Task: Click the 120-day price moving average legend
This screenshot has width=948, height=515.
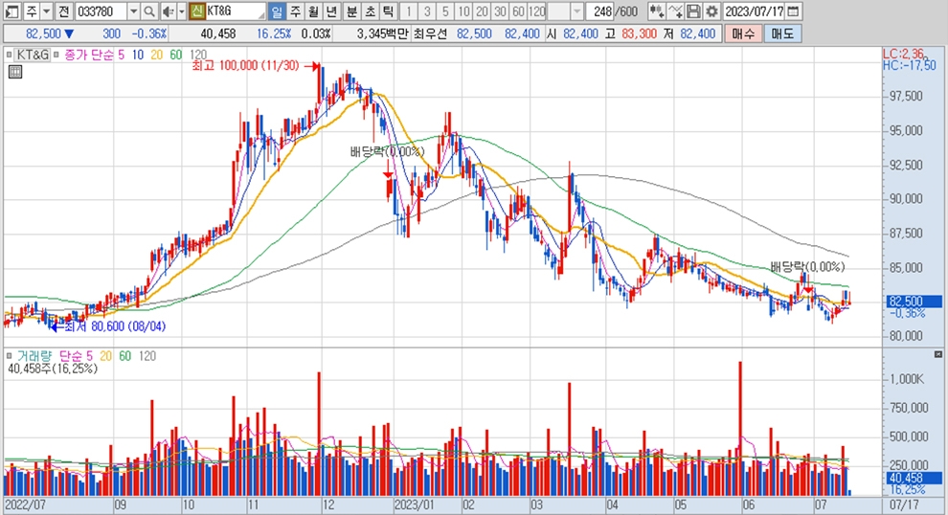Action: tap(197, 55)
